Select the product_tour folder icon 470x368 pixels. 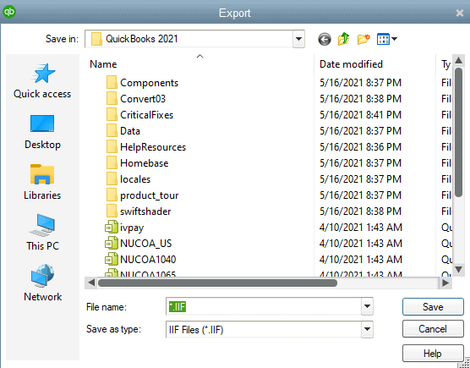coord(112,195)
